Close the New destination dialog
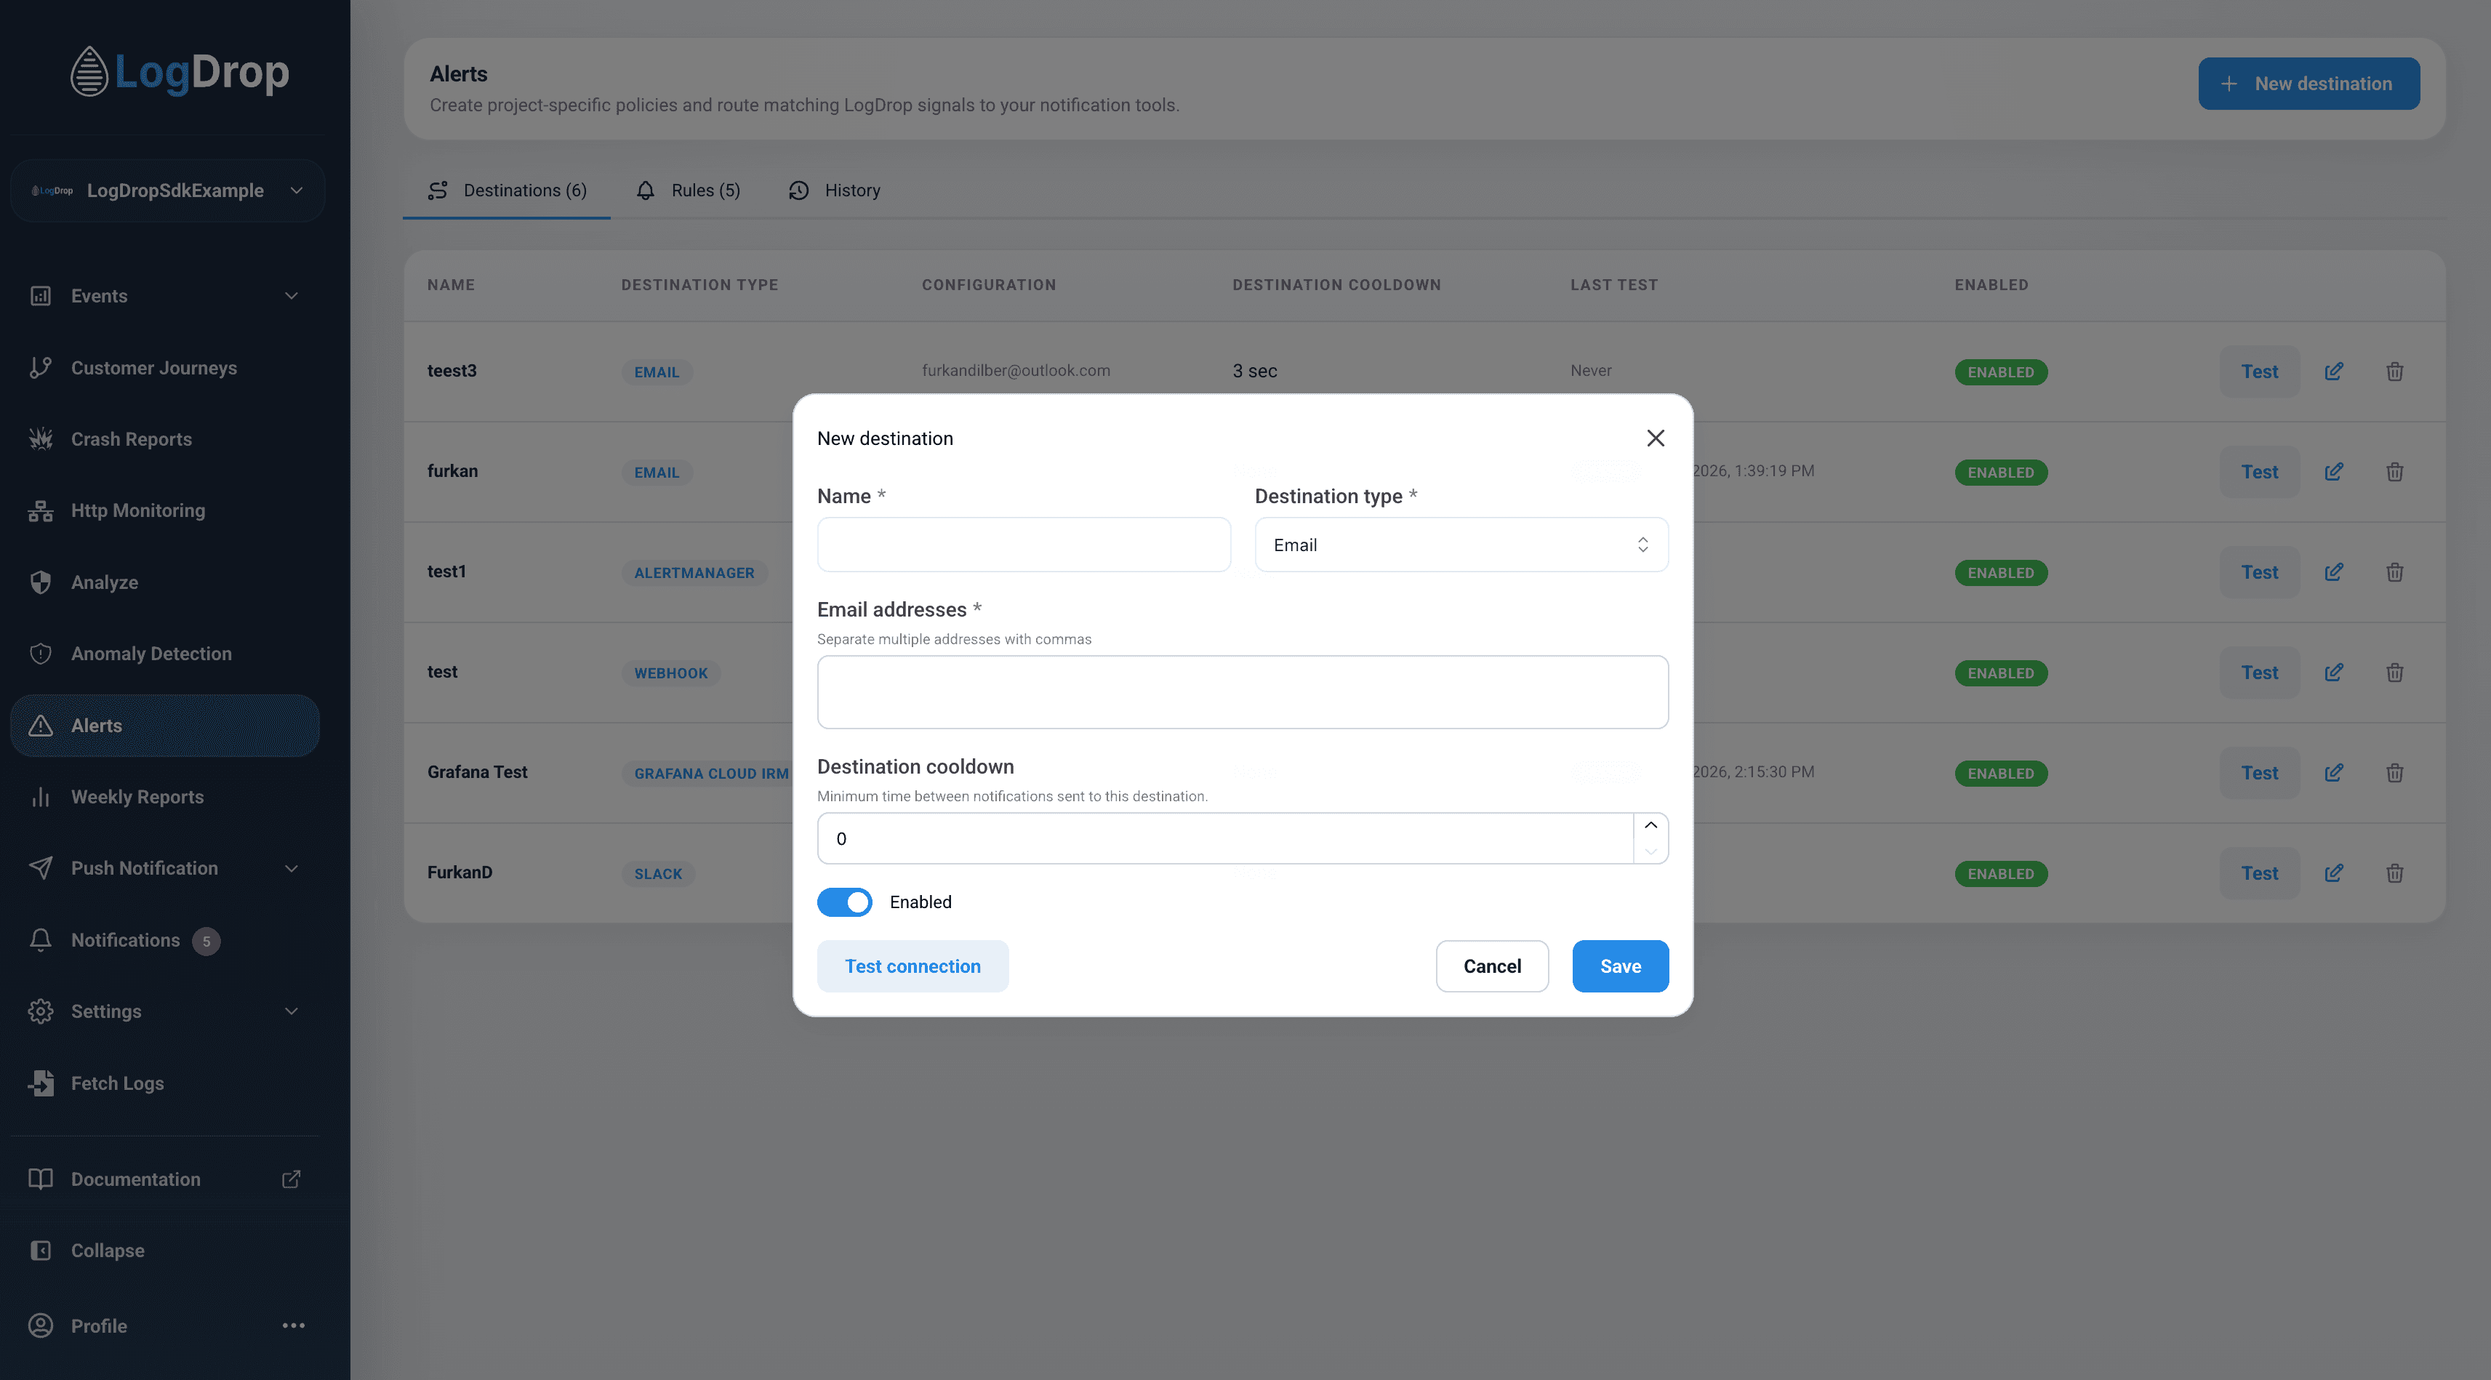Image resolution: width=2491 pixels, height=1380 pixels. (1656, 438)
